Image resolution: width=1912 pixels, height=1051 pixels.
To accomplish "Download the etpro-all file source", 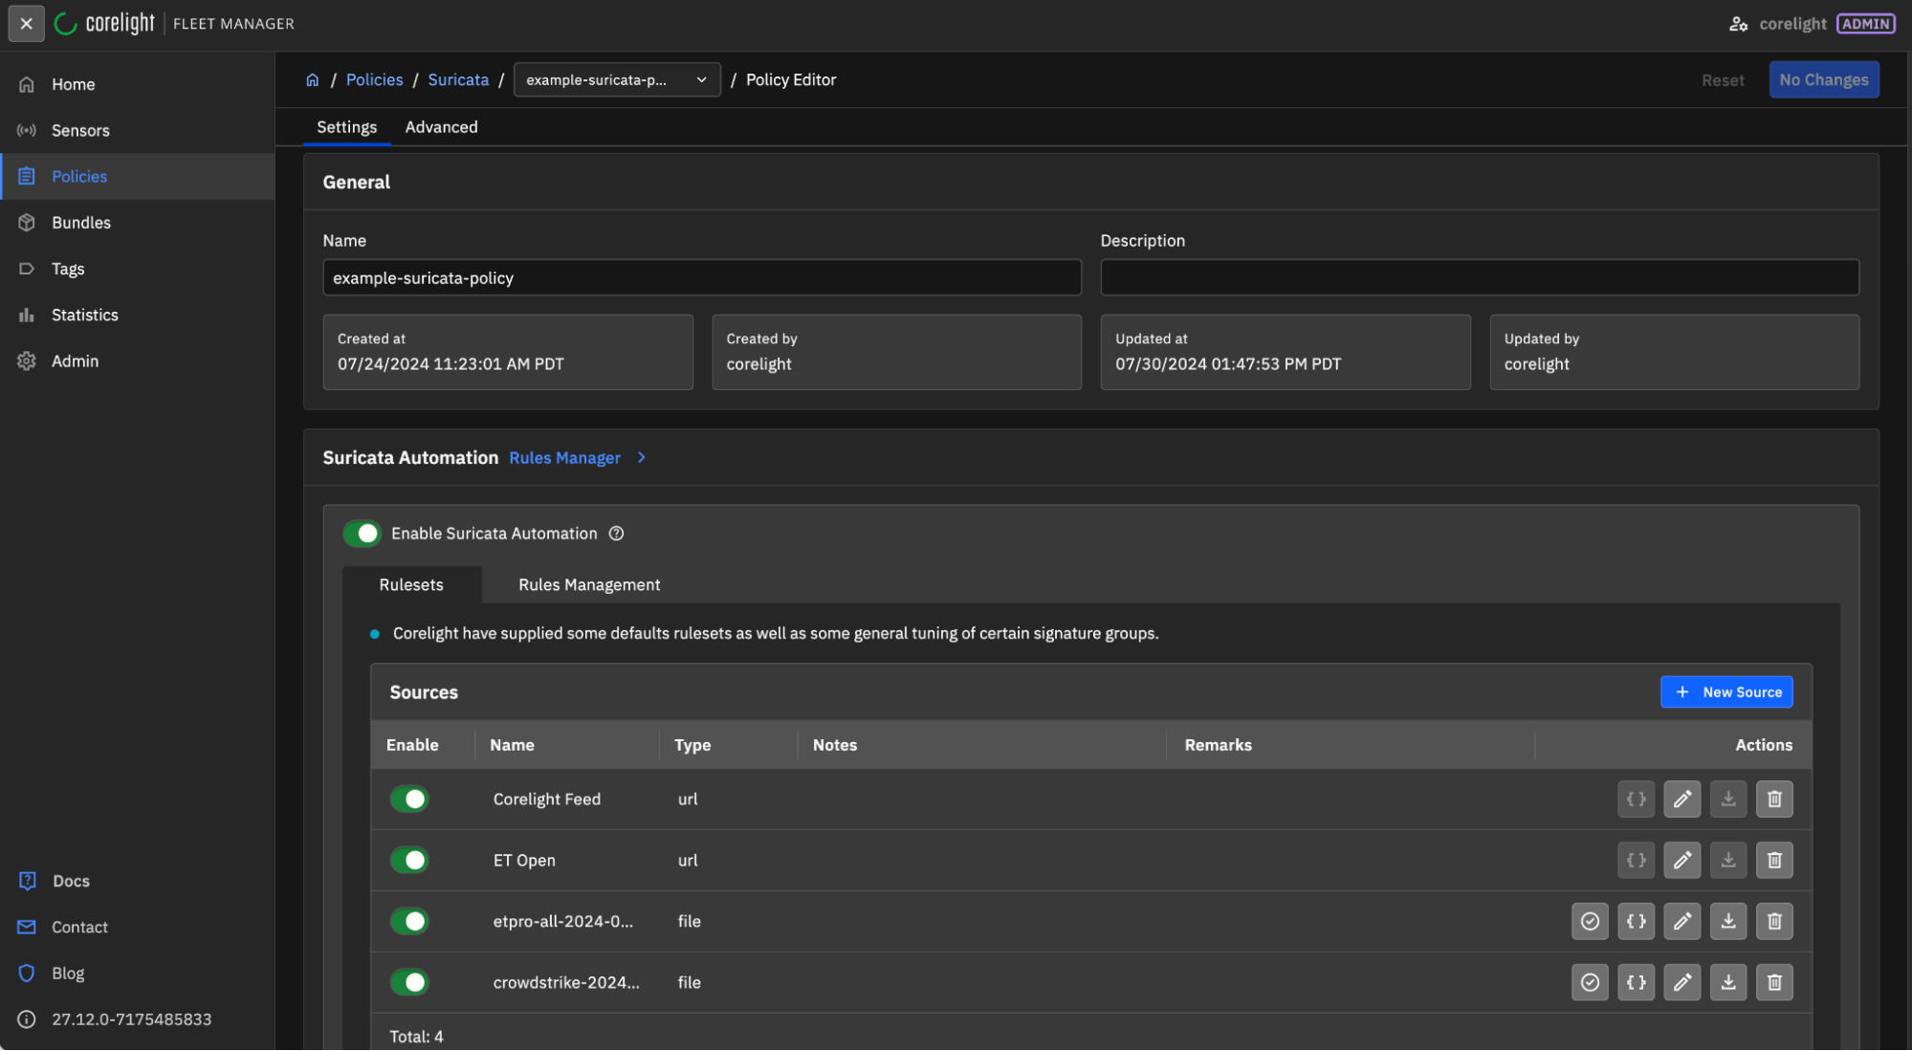I will point(1727,921).
